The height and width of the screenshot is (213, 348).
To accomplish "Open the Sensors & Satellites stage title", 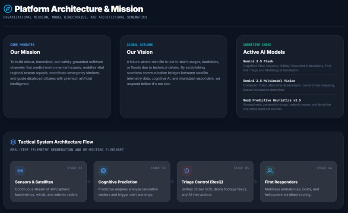I will pos(34,182).
